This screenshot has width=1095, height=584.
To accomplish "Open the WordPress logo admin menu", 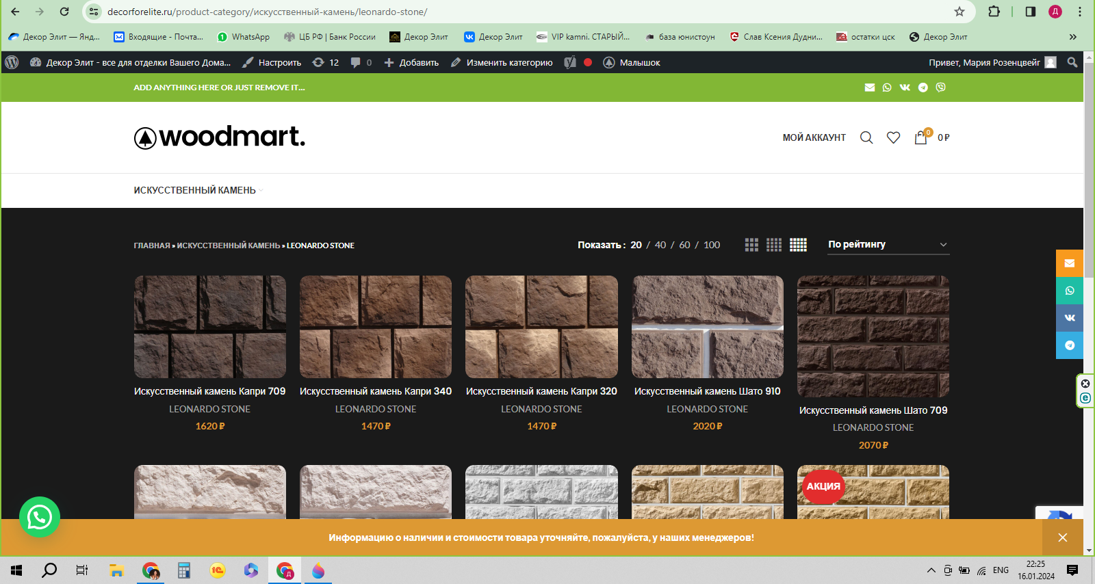I will [x=12, y=62].
